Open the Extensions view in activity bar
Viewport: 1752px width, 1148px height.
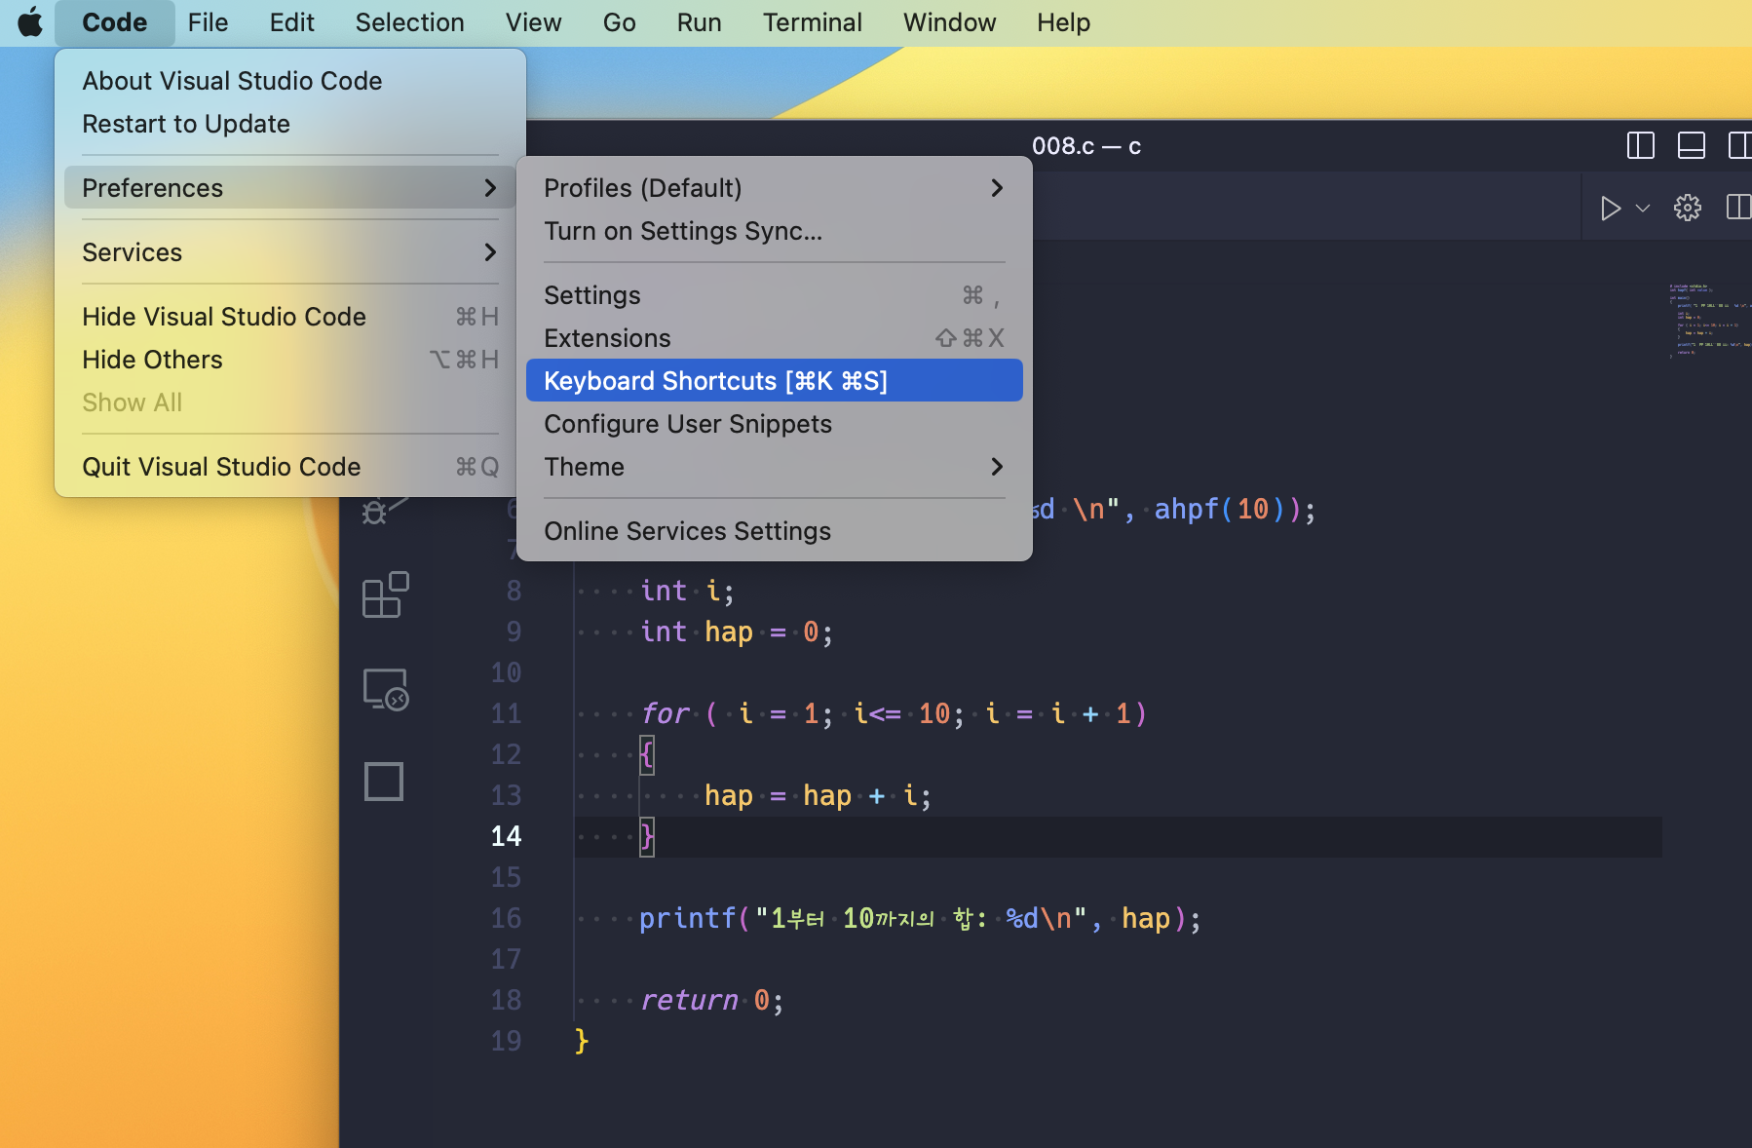[x=385, y=594]
